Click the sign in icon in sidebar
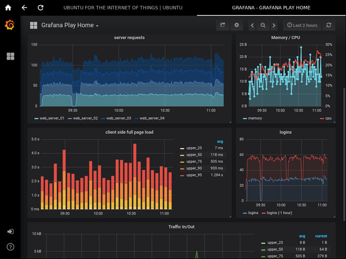Screen dimensions: 346x259 click(x=11, y=231)
